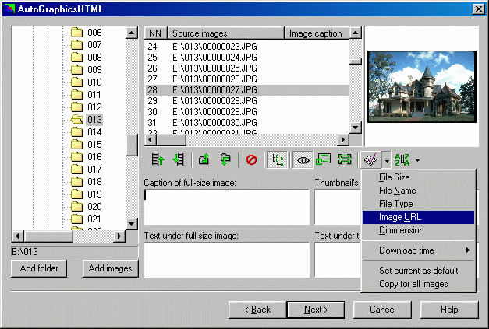Click the NN column header
489x329 pixels.
tap(155, 33)
